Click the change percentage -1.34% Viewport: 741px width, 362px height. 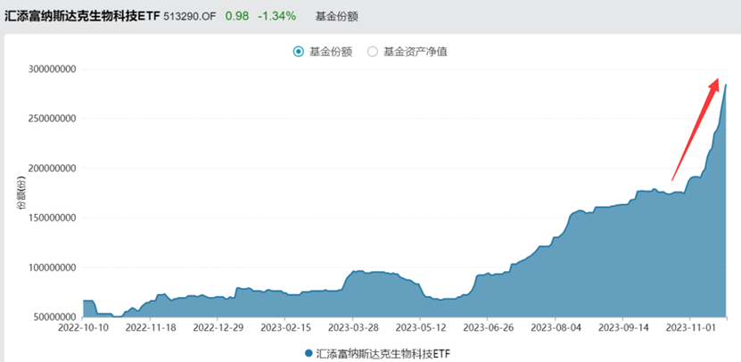pyautogui.click(x=277, y=16)
